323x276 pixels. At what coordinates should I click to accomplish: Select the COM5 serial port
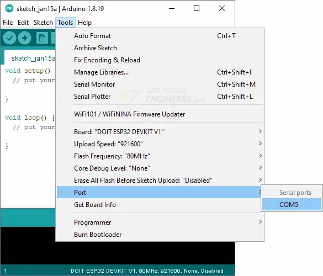pos(292,205)
